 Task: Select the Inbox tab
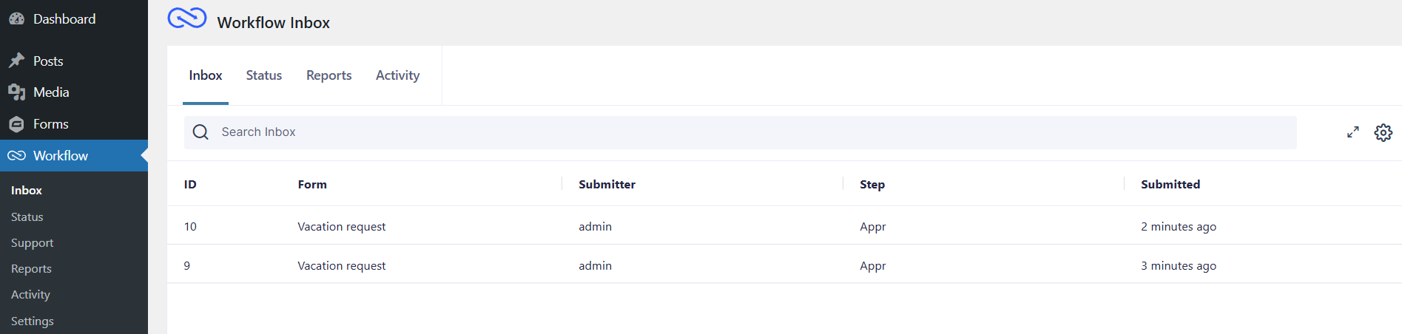205,75
